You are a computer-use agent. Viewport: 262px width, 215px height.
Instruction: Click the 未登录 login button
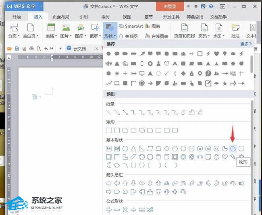(170, 6)
